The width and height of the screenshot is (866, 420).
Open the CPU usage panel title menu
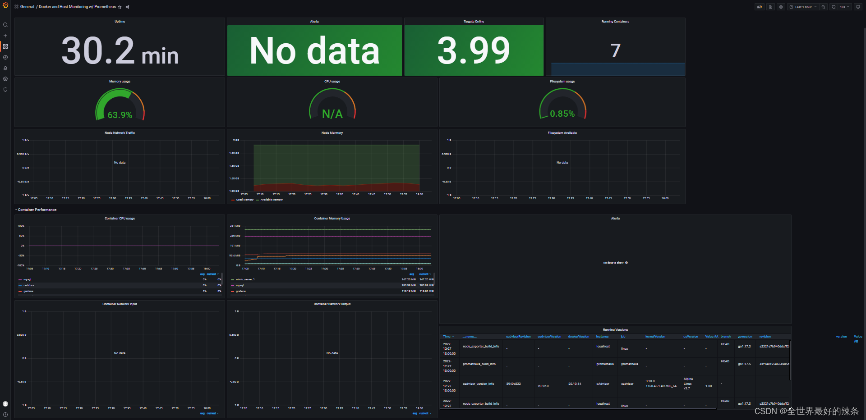click(332, 82)
